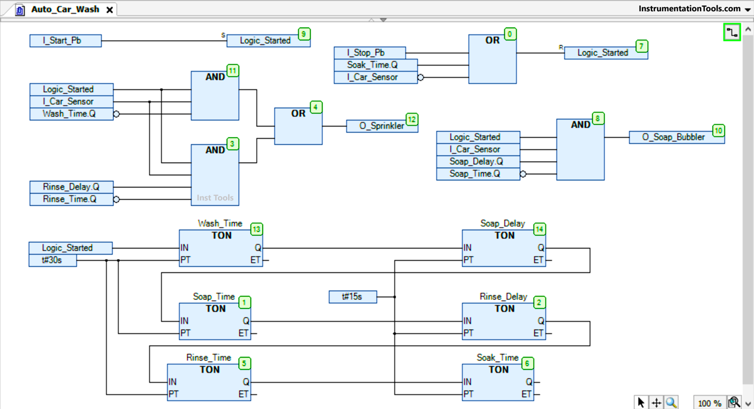Activate the pan crosshair tool

coord(656,402)
